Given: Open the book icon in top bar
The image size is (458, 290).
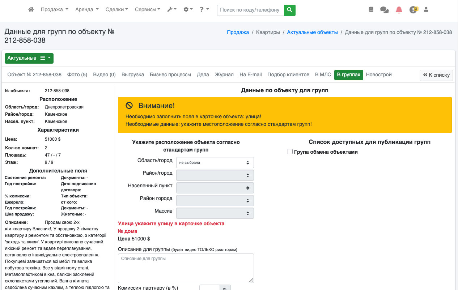Looking at the screenshot, I should (371, 10).
